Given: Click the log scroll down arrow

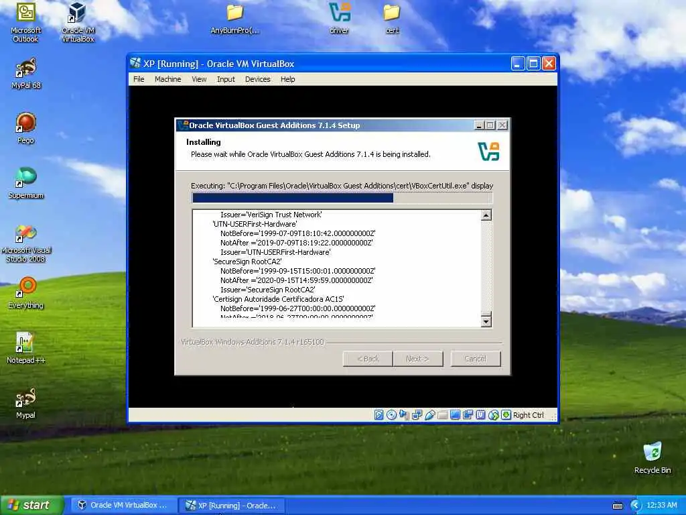Looking at the screenshot, I should click(486, 321).
